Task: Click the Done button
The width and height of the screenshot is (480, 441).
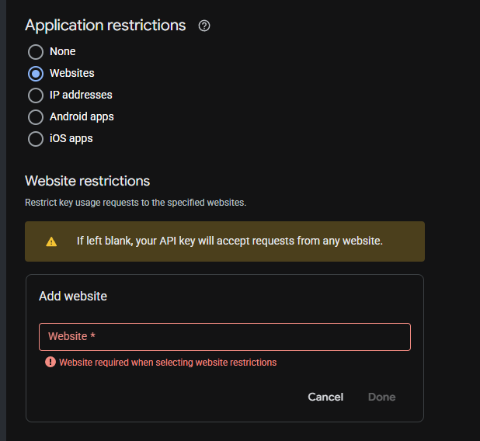Action: 381,397
